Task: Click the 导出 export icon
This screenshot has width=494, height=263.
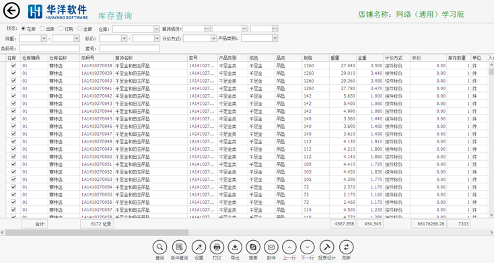Action: click(235, 248)
